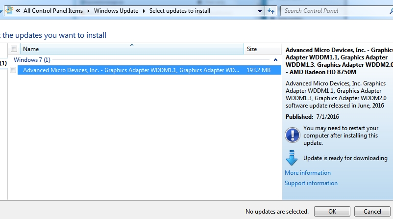Viewport: 393px width, 219px height.
Task: Open the address bar history dropdown
Action: click(x=260, y=11)
